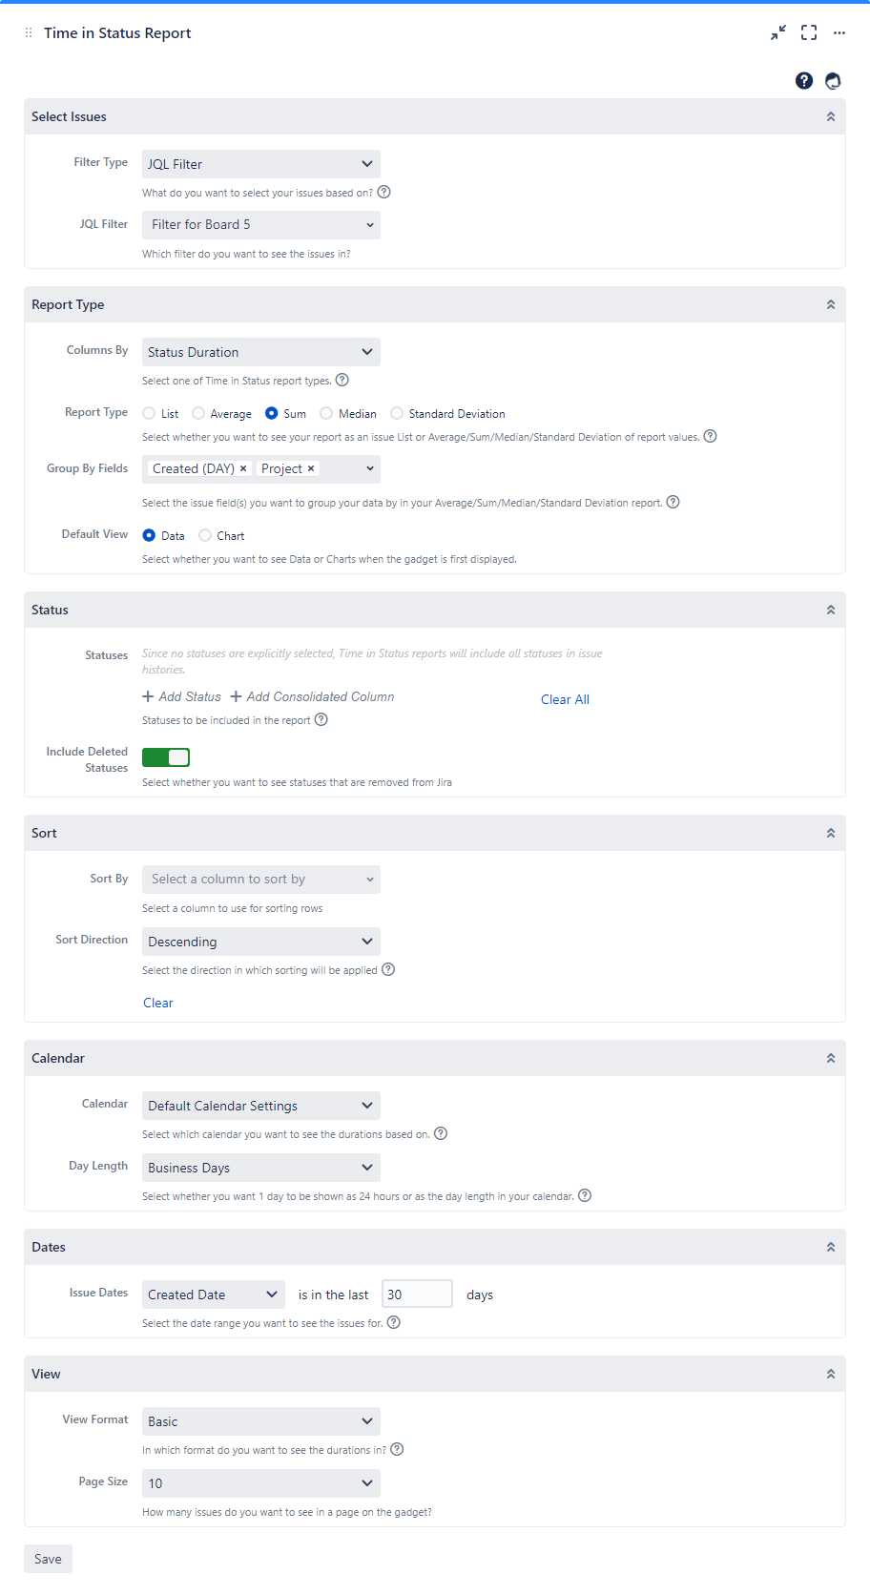Collapse the Calendar section

[x=830, y=1057]
